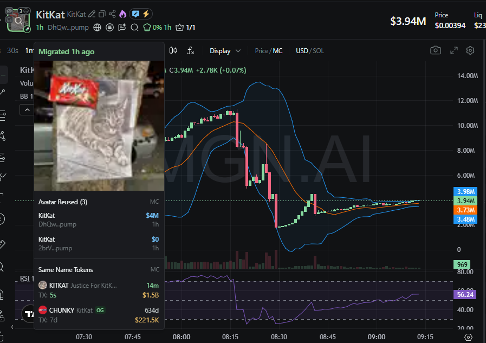Collapse the bottom-left sidebar arrow
The height and width of the screenshot is (343, 486).
[12, 328]
